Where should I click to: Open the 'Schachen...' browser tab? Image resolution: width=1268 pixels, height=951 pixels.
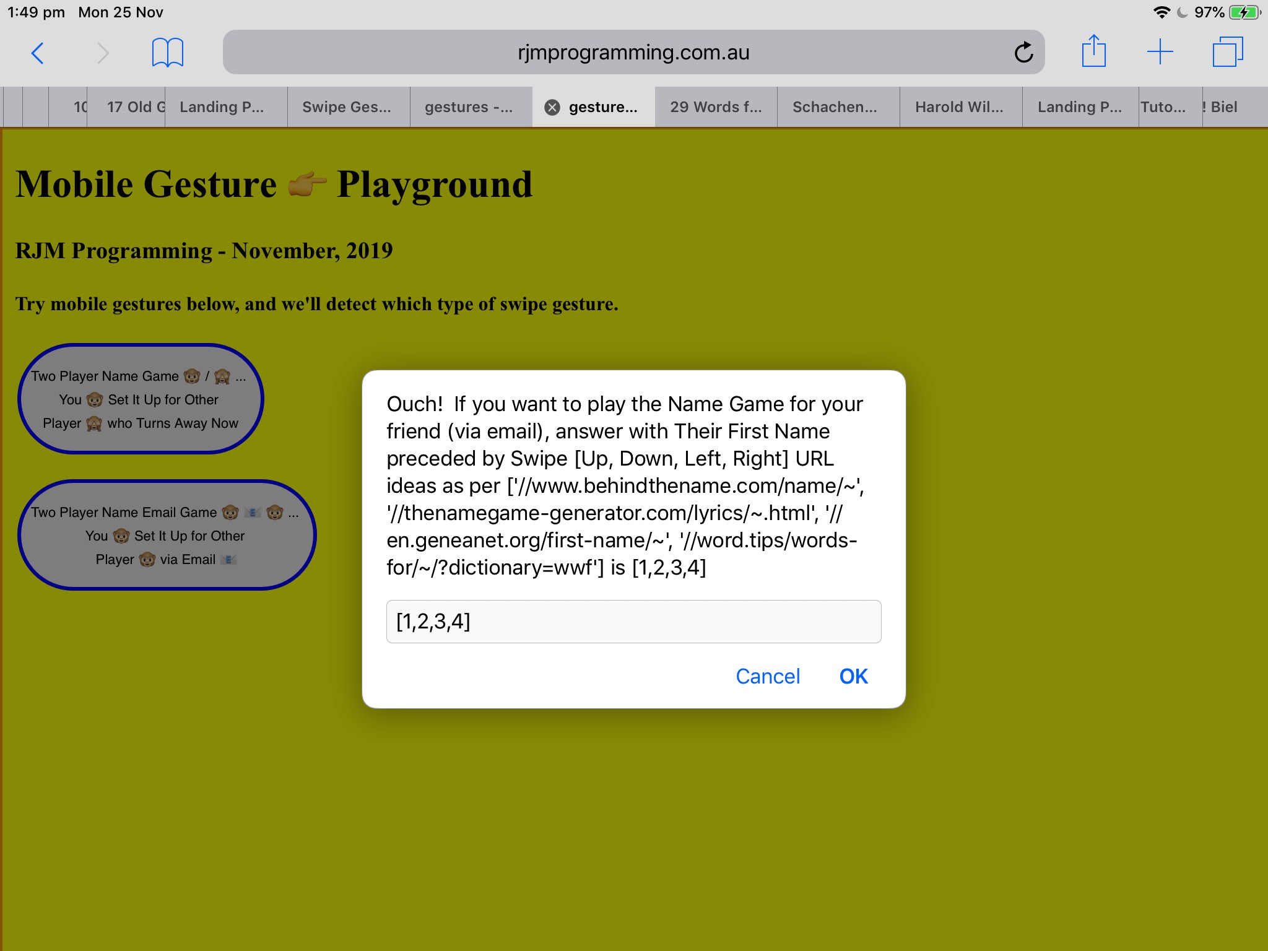click(x=835, y=106)
